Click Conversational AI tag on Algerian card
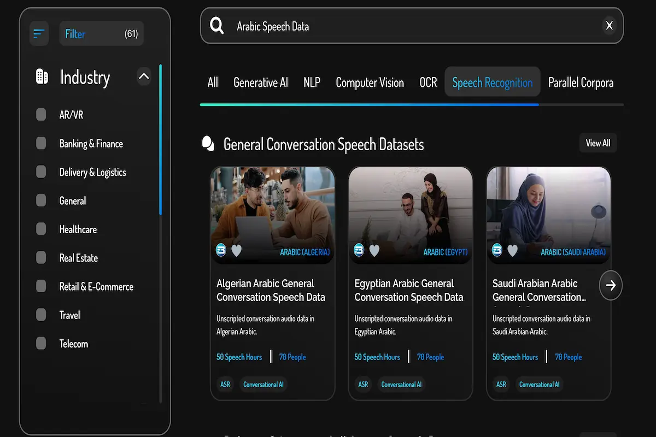 (263, 385)
